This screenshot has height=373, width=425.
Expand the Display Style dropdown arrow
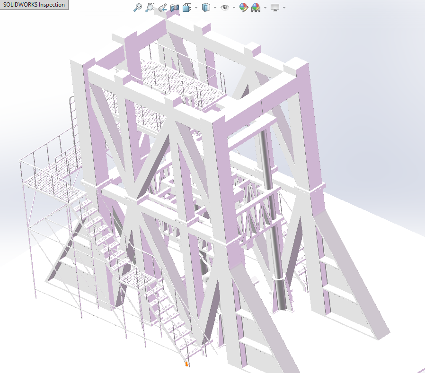pos(215,8)
